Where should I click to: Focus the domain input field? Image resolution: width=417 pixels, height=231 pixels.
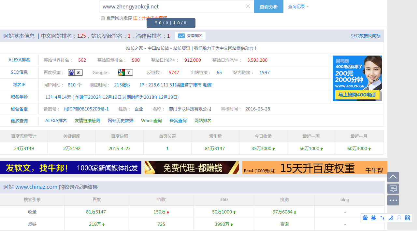pos(177,6)
